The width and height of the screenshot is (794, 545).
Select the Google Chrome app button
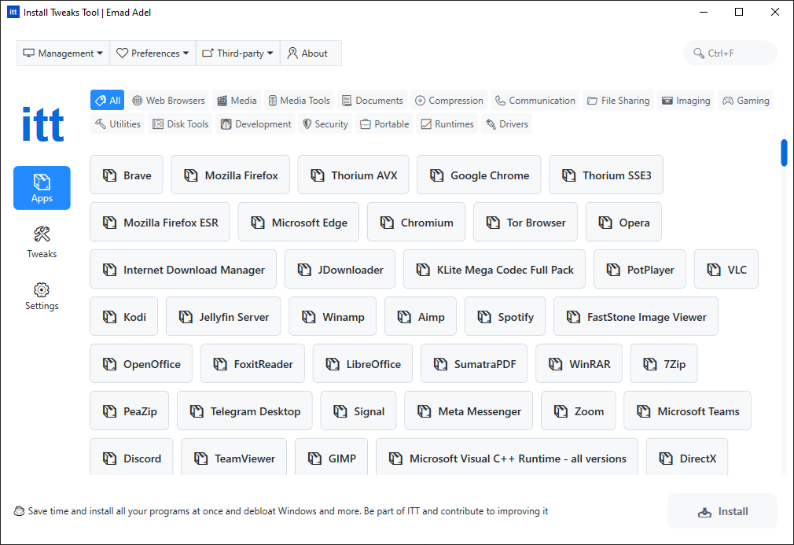point(479,175)
